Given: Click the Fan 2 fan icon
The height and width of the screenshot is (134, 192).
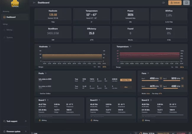Looking at the screenshot, I should coord(183,78).
